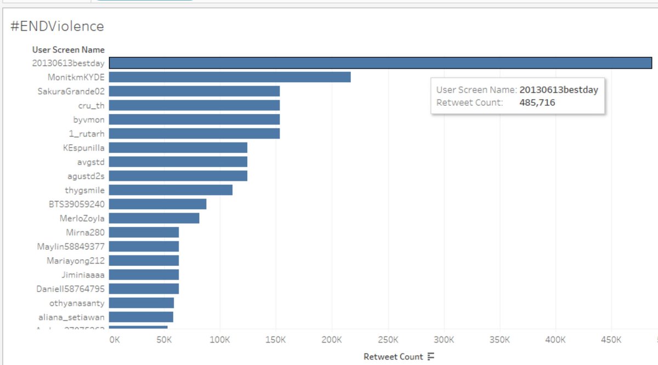Click the SakuraGrande02 row label
658x365 pixels.
point(71,91)
